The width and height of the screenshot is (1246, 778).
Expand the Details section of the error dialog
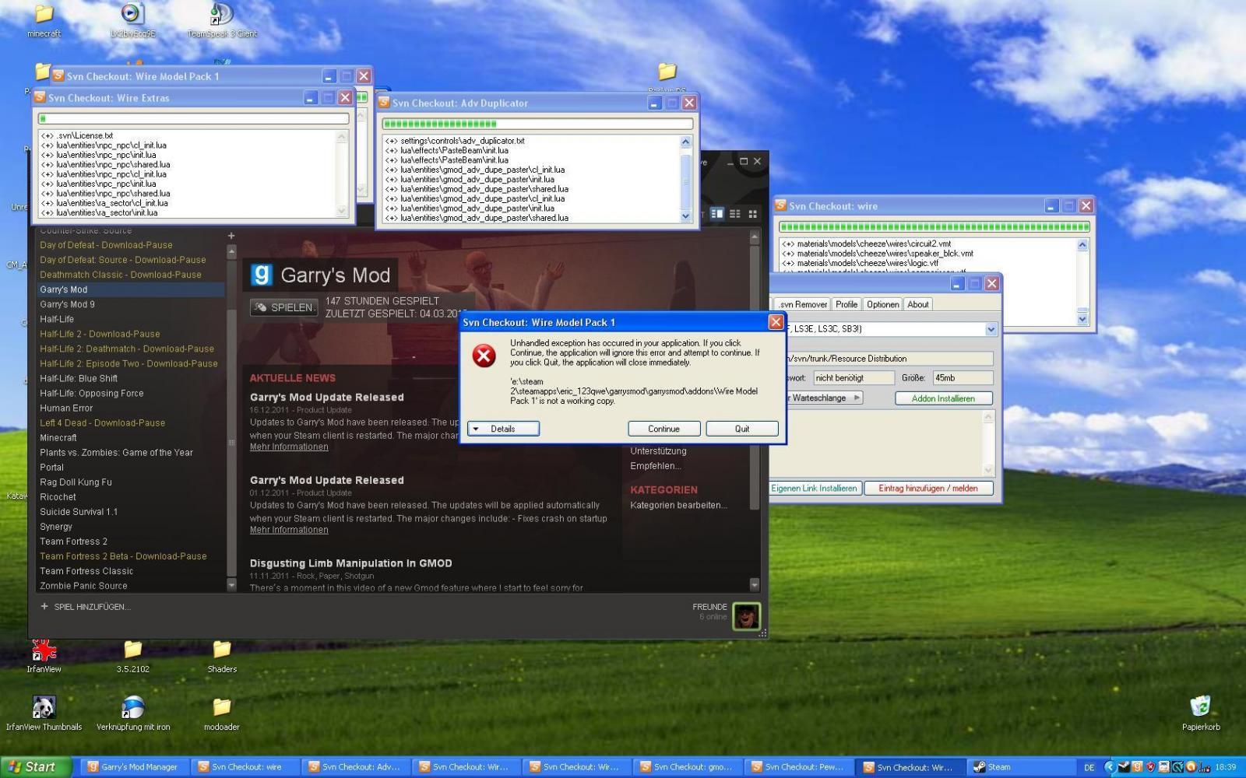pyautogui.click(x=503, y=429)
